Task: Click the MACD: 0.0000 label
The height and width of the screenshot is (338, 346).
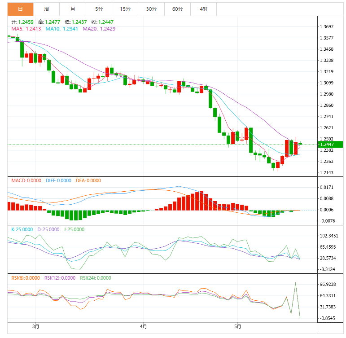Action: click(x=26, y=180)
